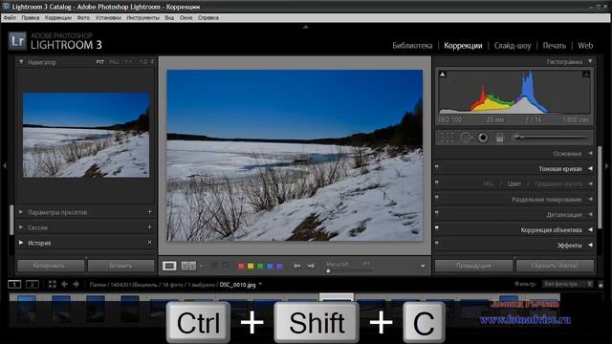Open the Инструменты menu
Viewport: 612px width, 344px height.
point(142,17)
